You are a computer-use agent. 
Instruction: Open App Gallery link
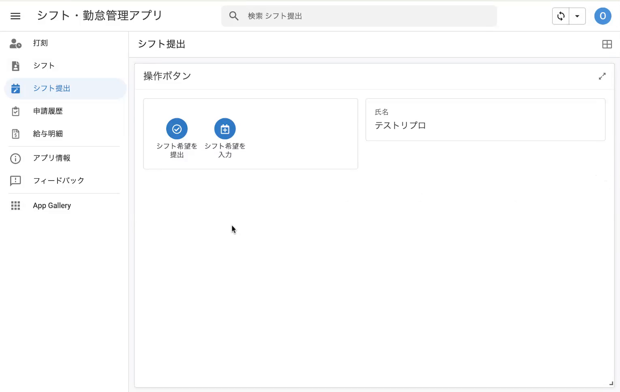(x=65, y=206)
